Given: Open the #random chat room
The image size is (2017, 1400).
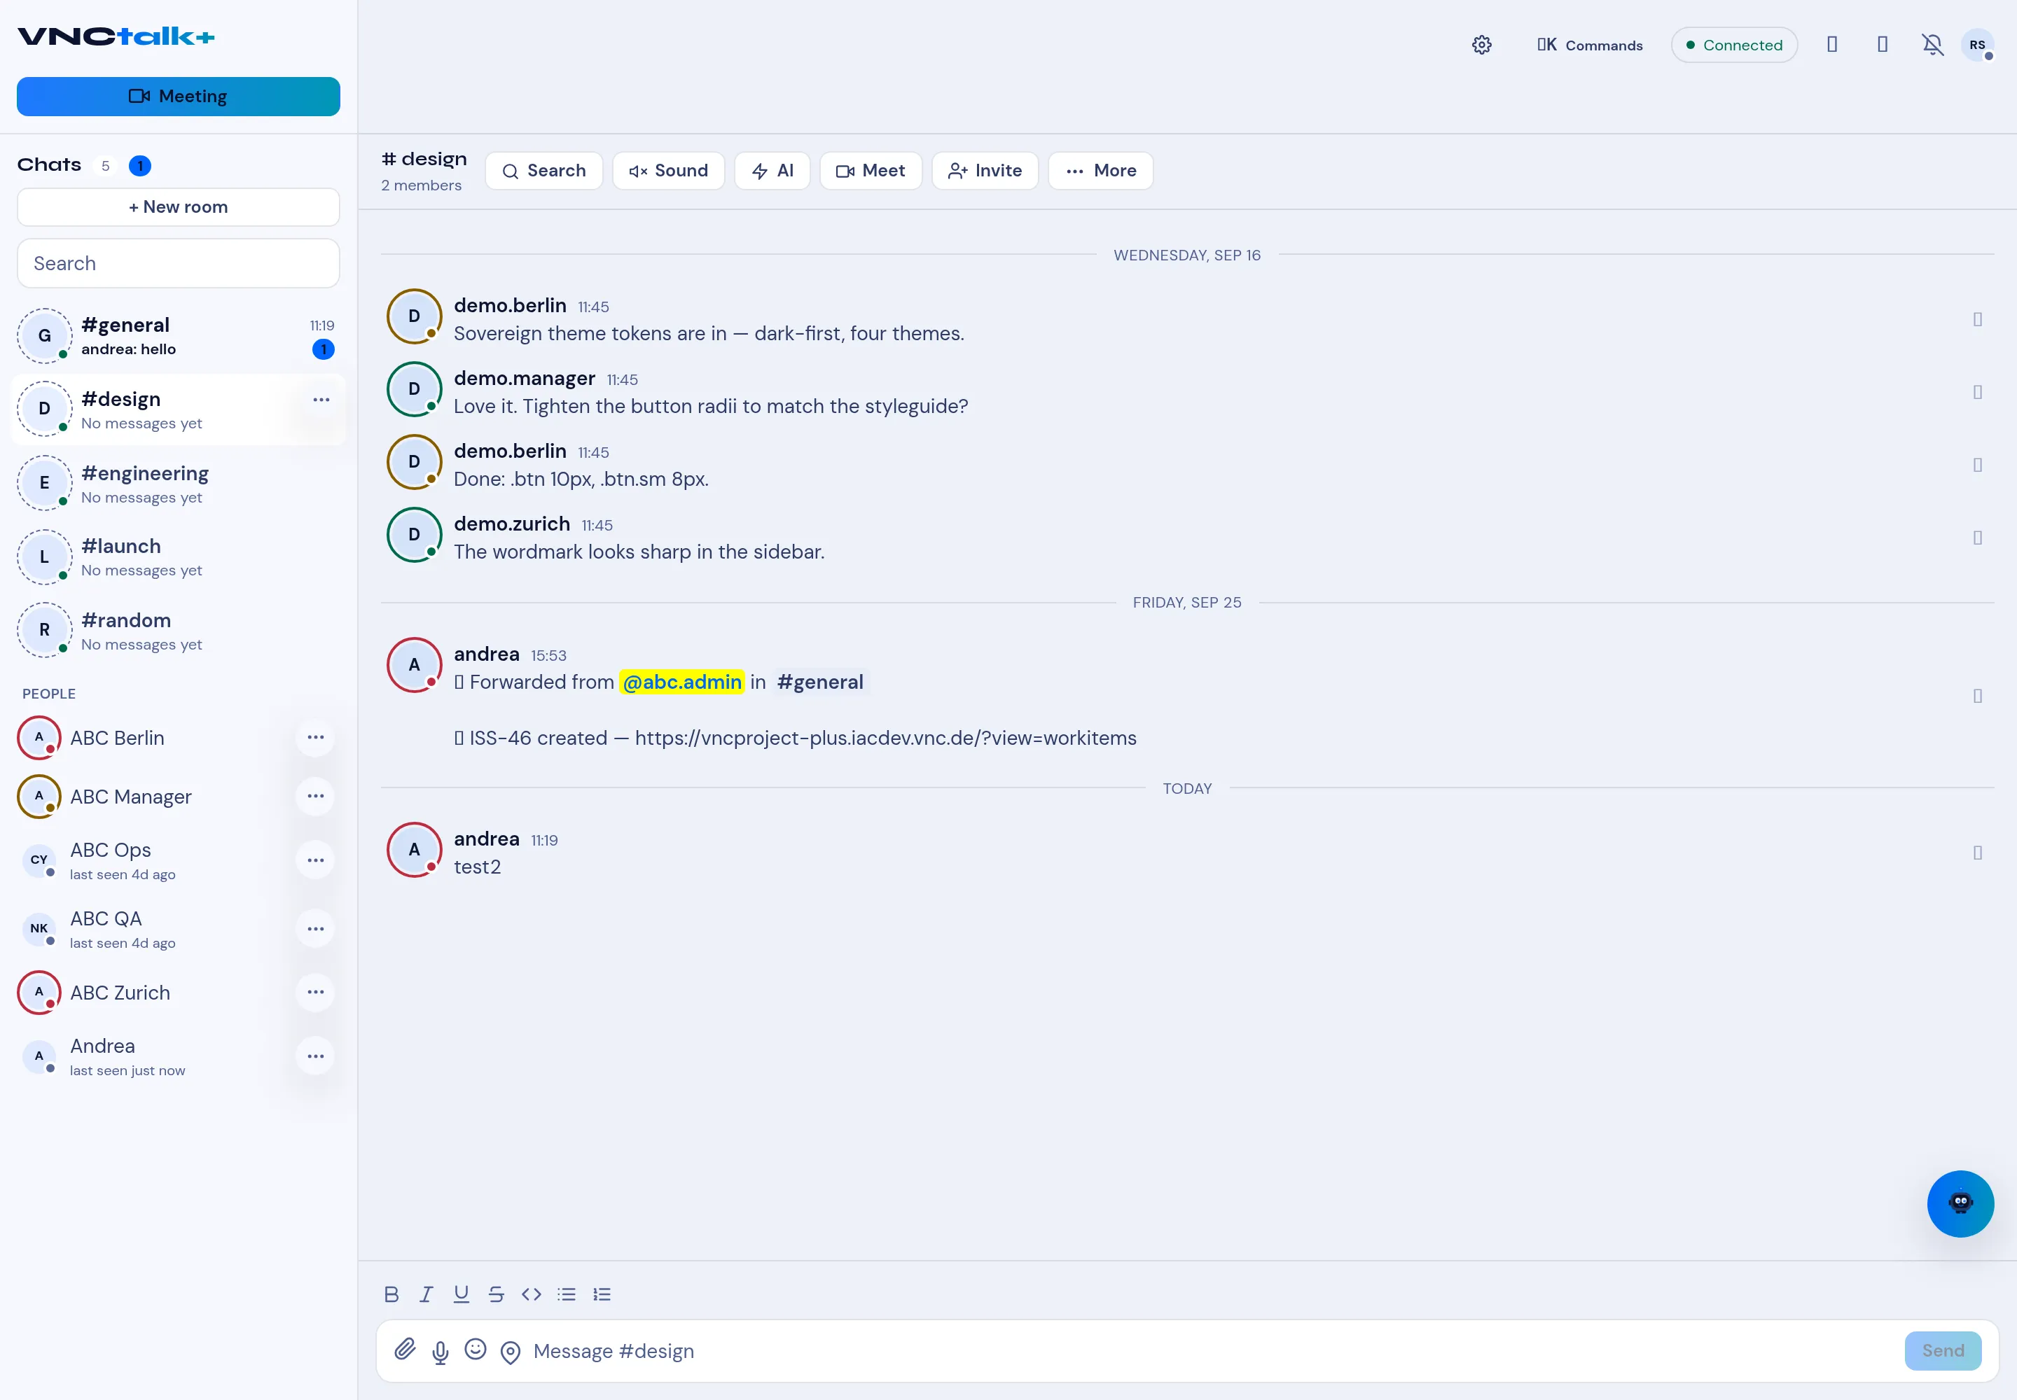Looking at the screenshot, I should (177, 631).
